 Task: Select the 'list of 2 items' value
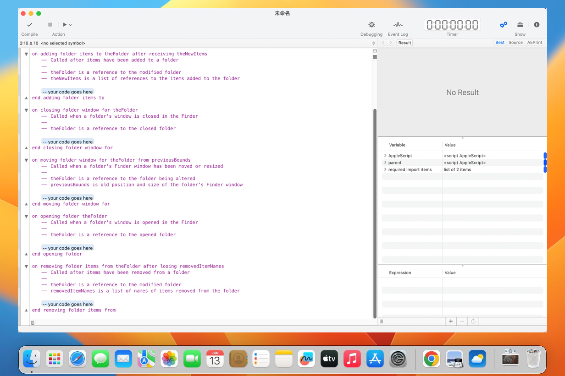pyautogui.click(x=457, y=169)
